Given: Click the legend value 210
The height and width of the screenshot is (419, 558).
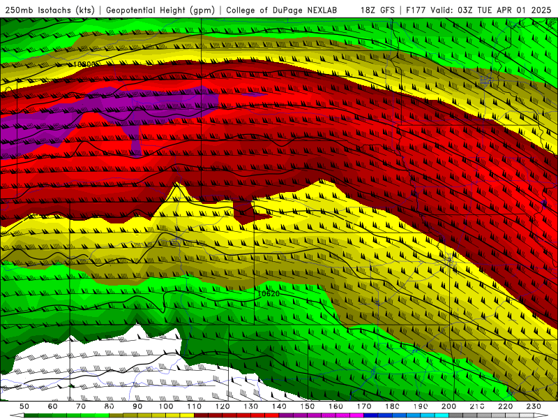Looking at the screenshot, I should [x=477, y=406].
